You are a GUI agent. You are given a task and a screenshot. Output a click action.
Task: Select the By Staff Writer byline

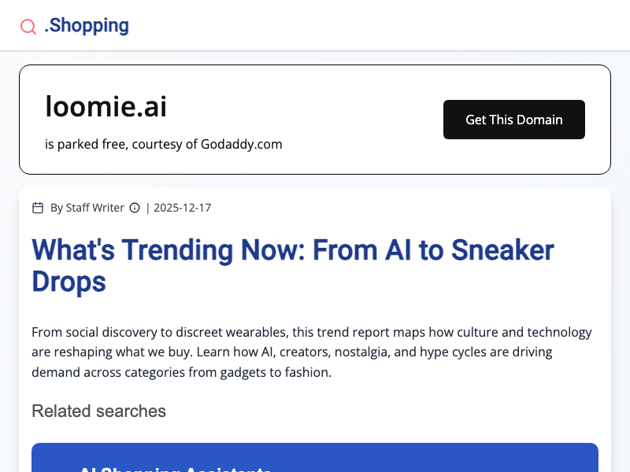(x=87, y=208)
